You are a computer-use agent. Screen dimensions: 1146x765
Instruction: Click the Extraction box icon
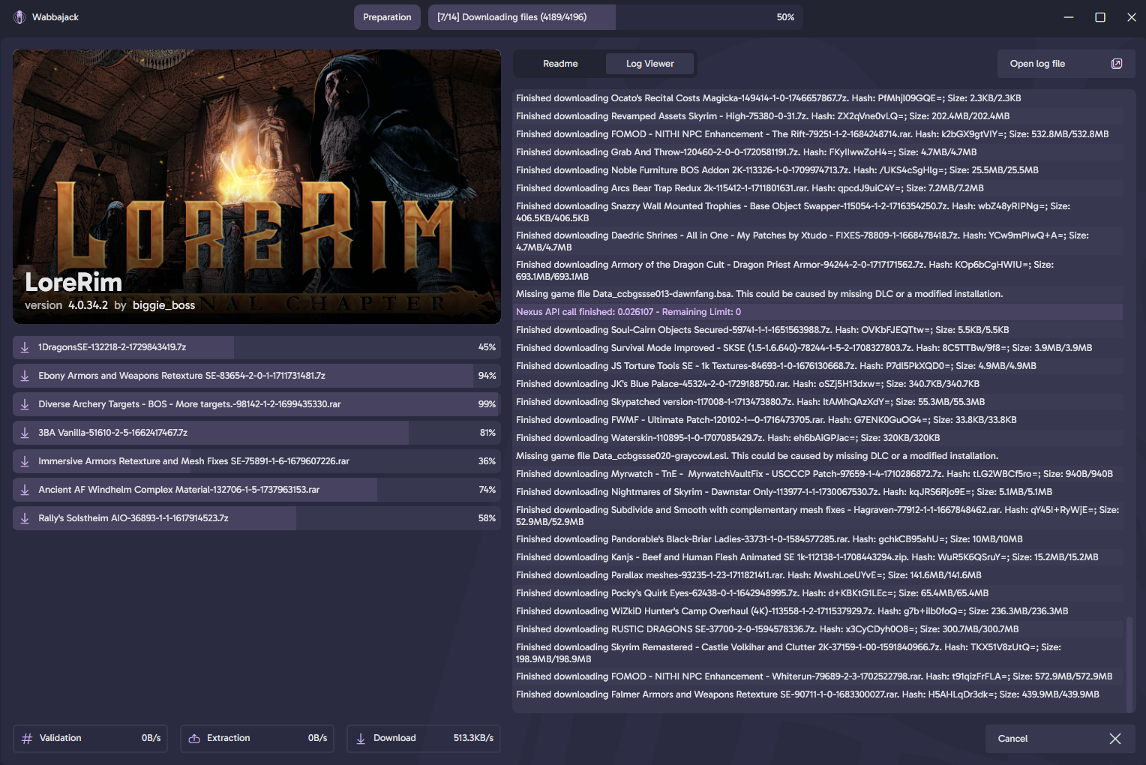pos(194,739)
